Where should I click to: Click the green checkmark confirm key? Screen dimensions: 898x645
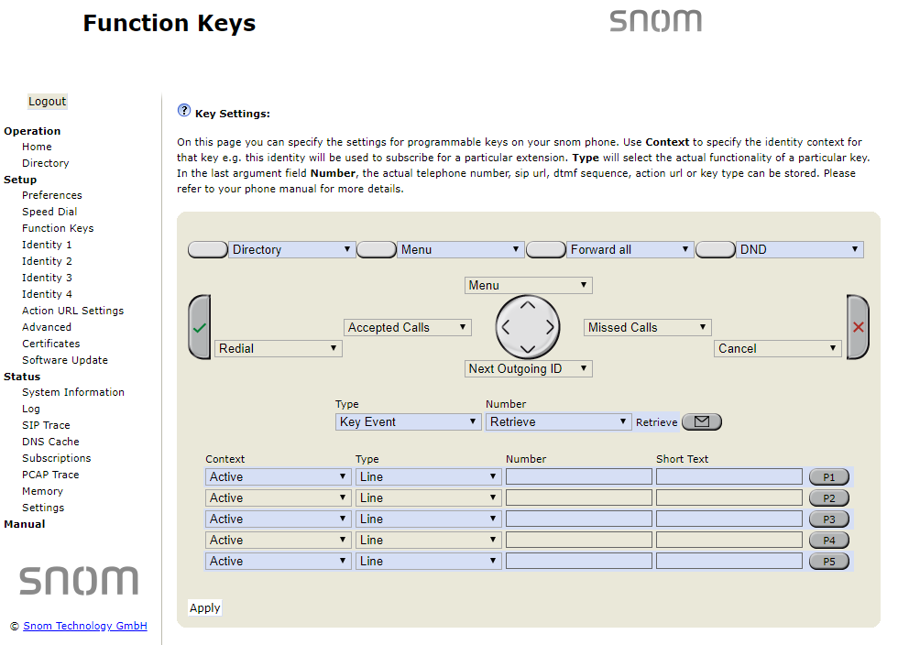coord(200,327)
